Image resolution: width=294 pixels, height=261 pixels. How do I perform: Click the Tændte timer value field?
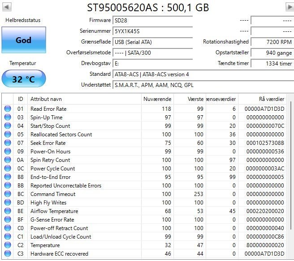coord(272,63)
